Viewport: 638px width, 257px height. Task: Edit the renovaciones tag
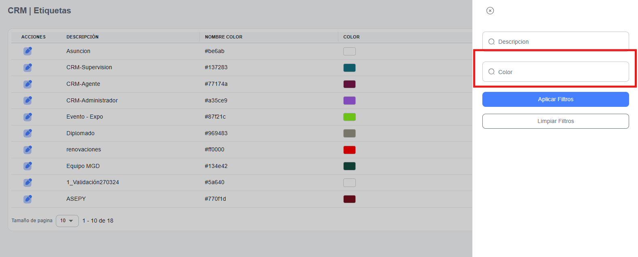tap(27, 150)
